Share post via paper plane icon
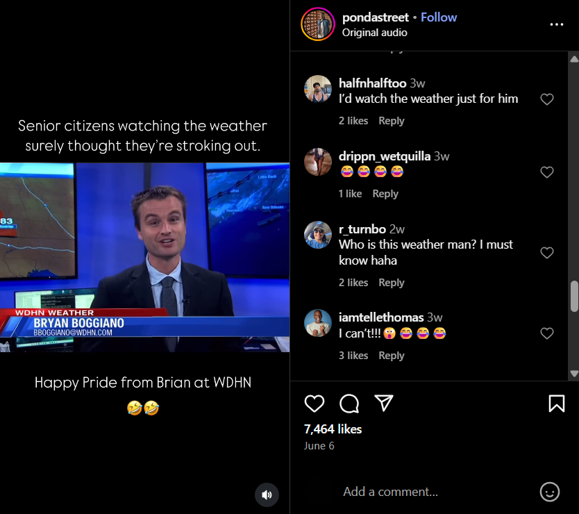The width and height of the screenshot is (579, 514). [x=384, y=404]
